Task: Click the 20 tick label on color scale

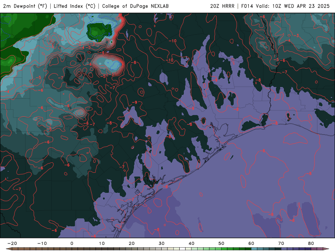Action: [131, 243]
